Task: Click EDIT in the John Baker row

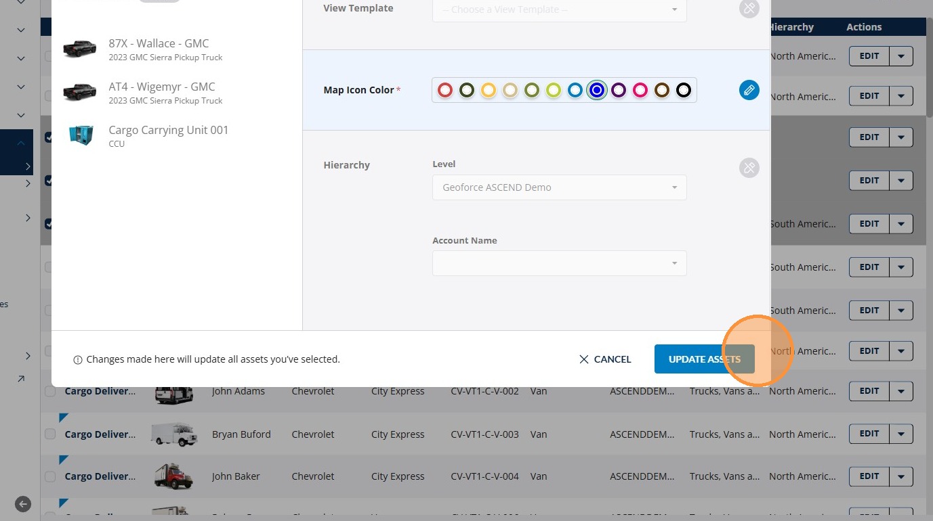Action: tap(869, 476)
